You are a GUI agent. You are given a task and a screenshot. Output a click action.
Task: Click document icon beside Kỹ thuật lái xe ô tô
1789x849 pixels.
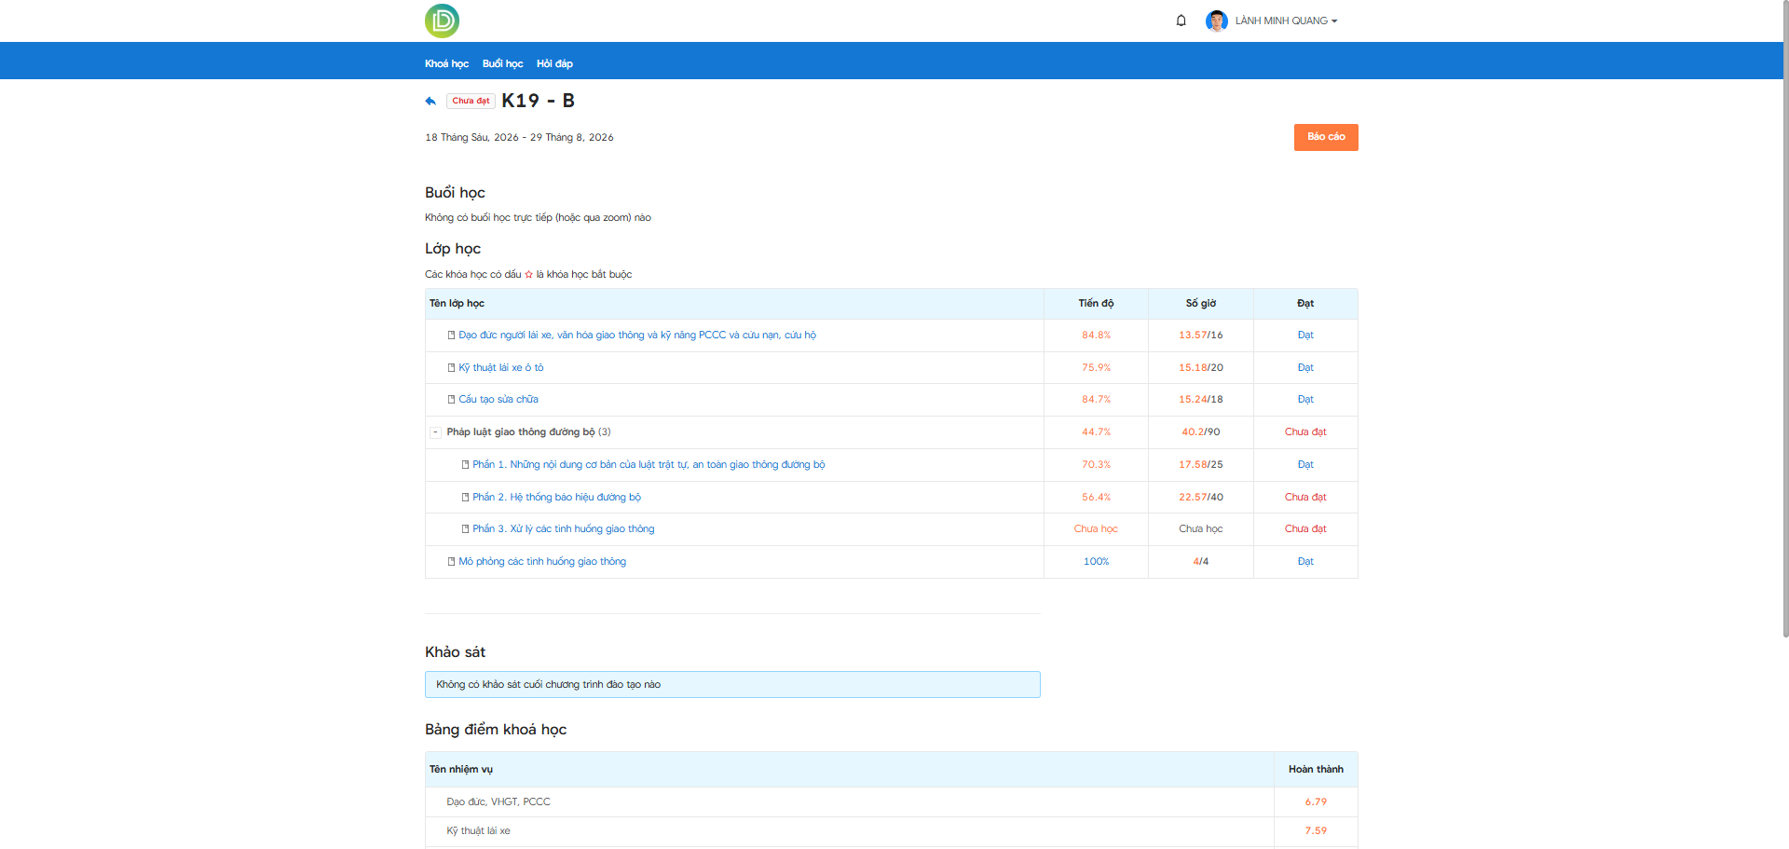point(452,368)
